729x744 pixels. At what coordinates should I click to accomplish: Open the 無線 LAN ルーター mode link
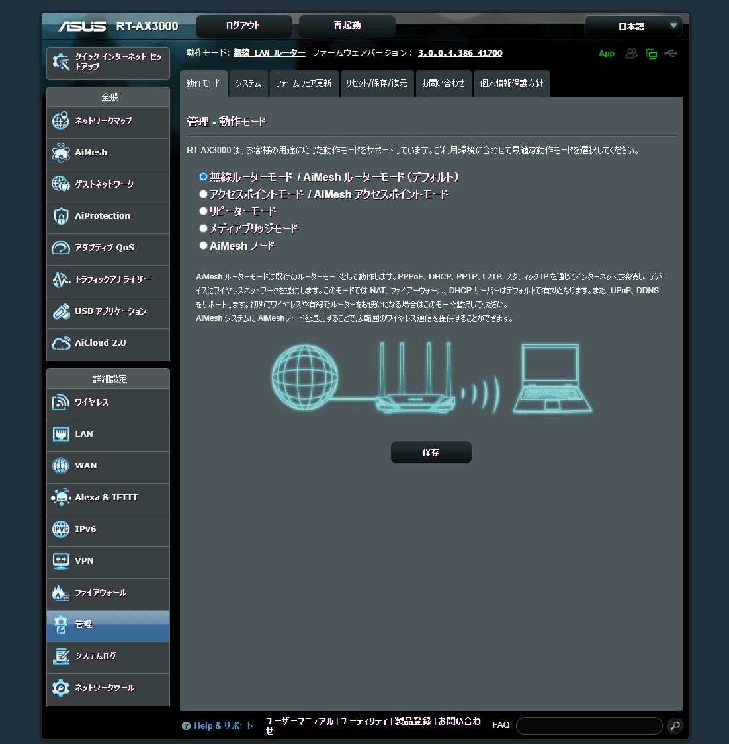(x=269, y=53)
